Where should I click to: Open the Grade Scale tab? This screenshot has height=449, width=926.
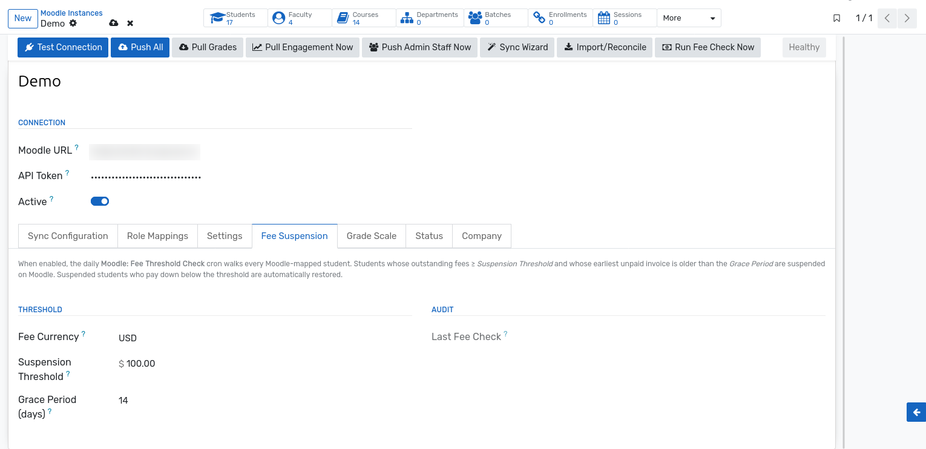click(x=372, y=236)
